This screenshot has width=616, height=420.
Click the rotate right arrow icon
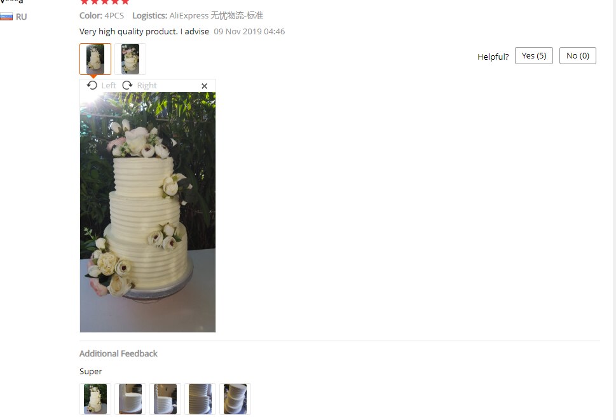pyautogui.click(x=127, y=85)
